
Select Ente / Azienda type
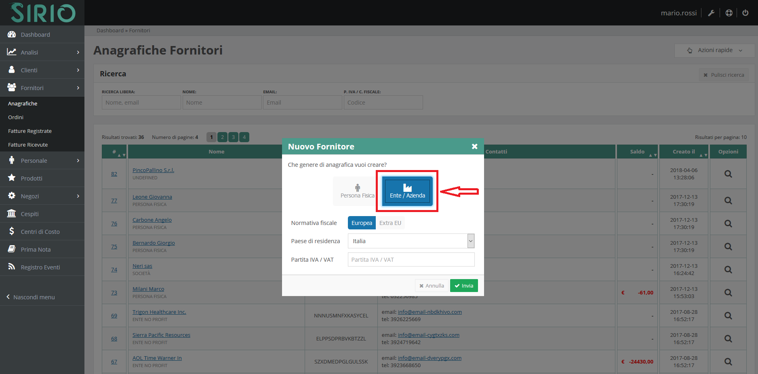(407, 191)
